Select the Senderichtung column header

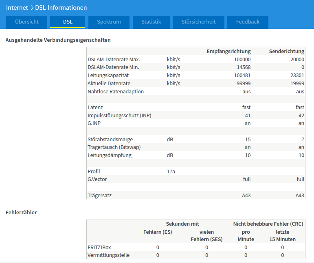click(x=286, y=52)
